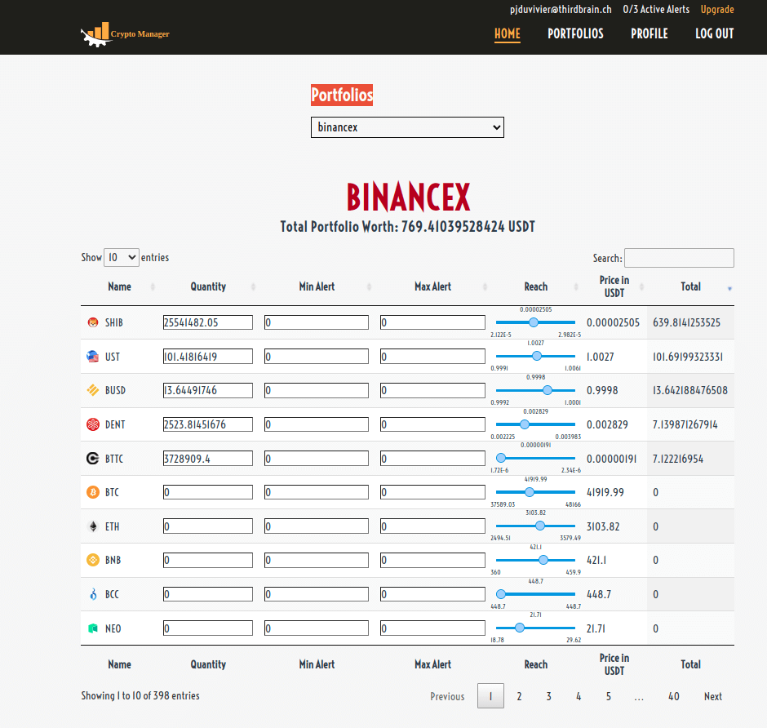Focus the BNB Min Alert field
This screenshot has width=767, height=728.
point(317,560)
